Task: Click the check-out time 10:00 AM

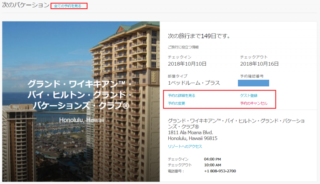Action: pyautogui.click(x=212, y=165)
